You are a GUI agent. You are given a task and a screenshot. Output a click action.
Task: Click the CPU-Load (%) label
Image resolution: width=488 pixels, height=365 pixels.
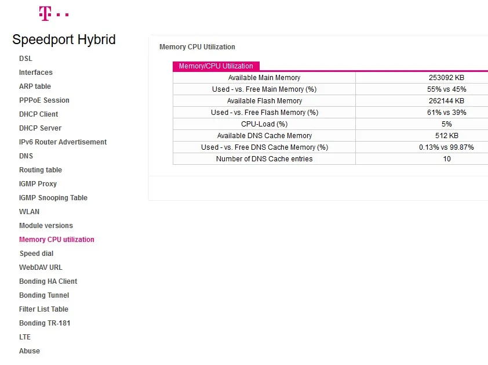264,124
